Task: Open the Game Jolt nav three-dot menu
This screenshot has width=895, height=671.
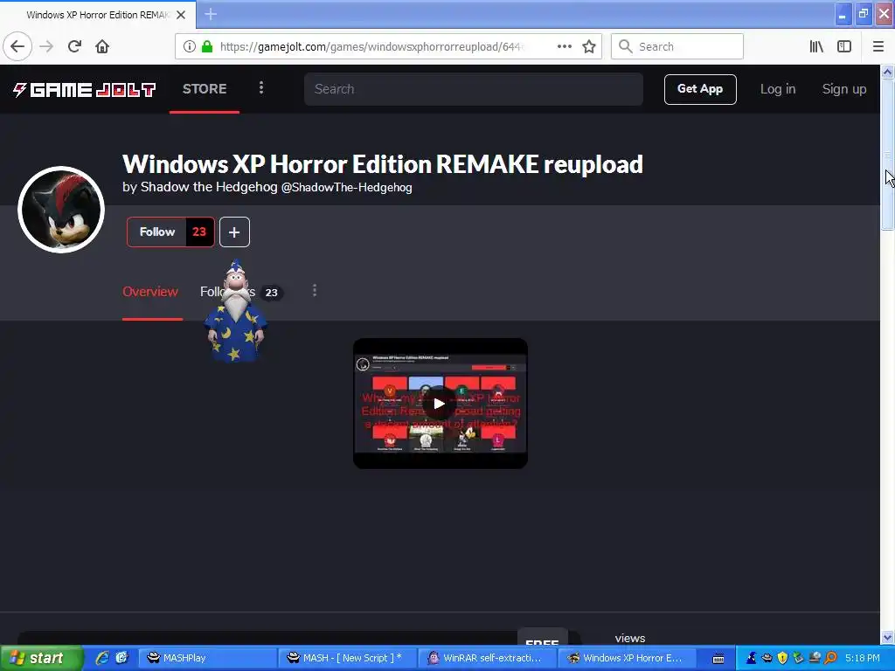Action: [x=260, y=87]
